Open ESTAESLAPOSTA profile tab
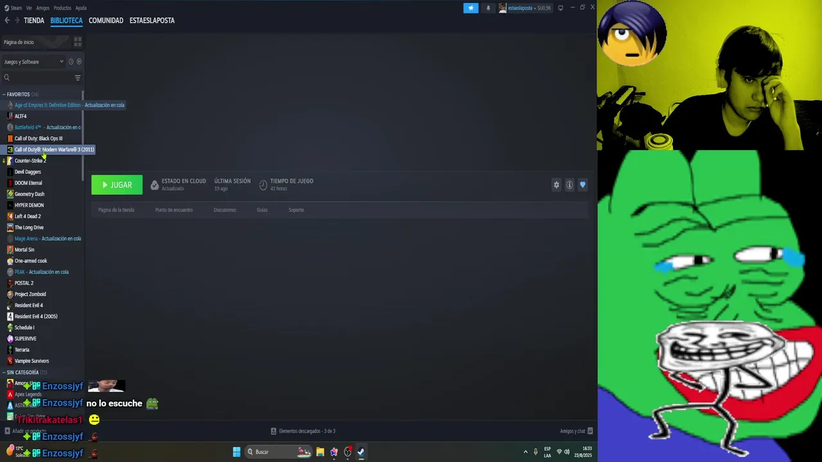Image resolution: width=822 pixels, height=462 pixels. (x=152, y=21)
